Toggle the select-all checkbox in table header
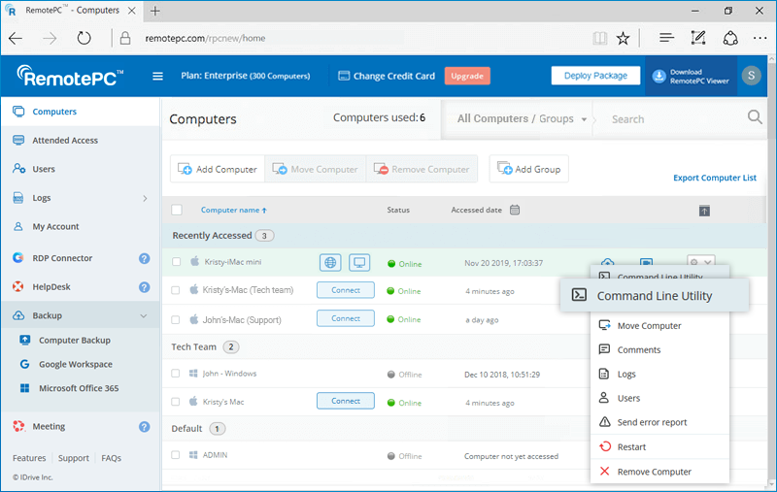Image resolution: width=777 pixels, height=492 pixels. coord(177,210)
